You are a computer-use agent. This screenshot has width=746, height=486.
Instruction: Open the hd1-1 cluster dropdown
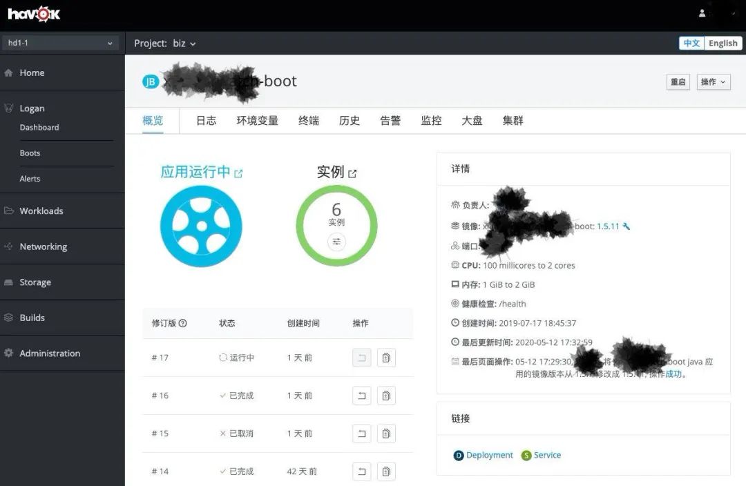click(60, 43)
